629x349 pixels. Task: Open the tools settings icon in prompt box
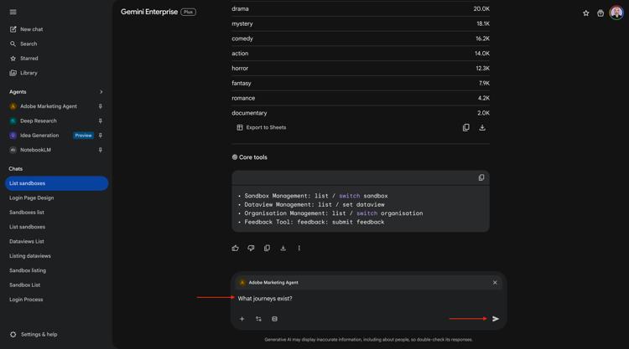point(258,319)
